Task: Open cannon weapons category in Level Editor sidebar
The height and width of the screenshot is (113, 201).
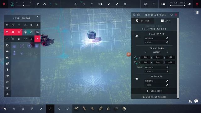Action: pos(7,76)
